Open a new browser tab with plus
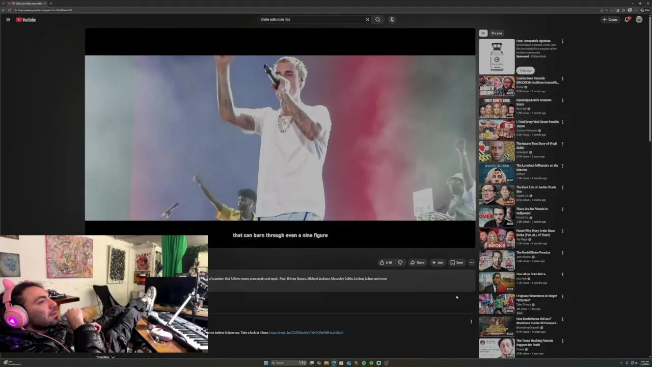652x367 pixels. 50,4
